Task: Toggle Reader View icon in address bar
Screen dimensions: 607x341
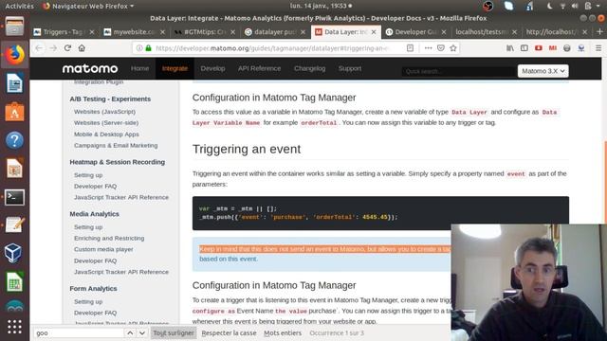Action: [411, 48]
